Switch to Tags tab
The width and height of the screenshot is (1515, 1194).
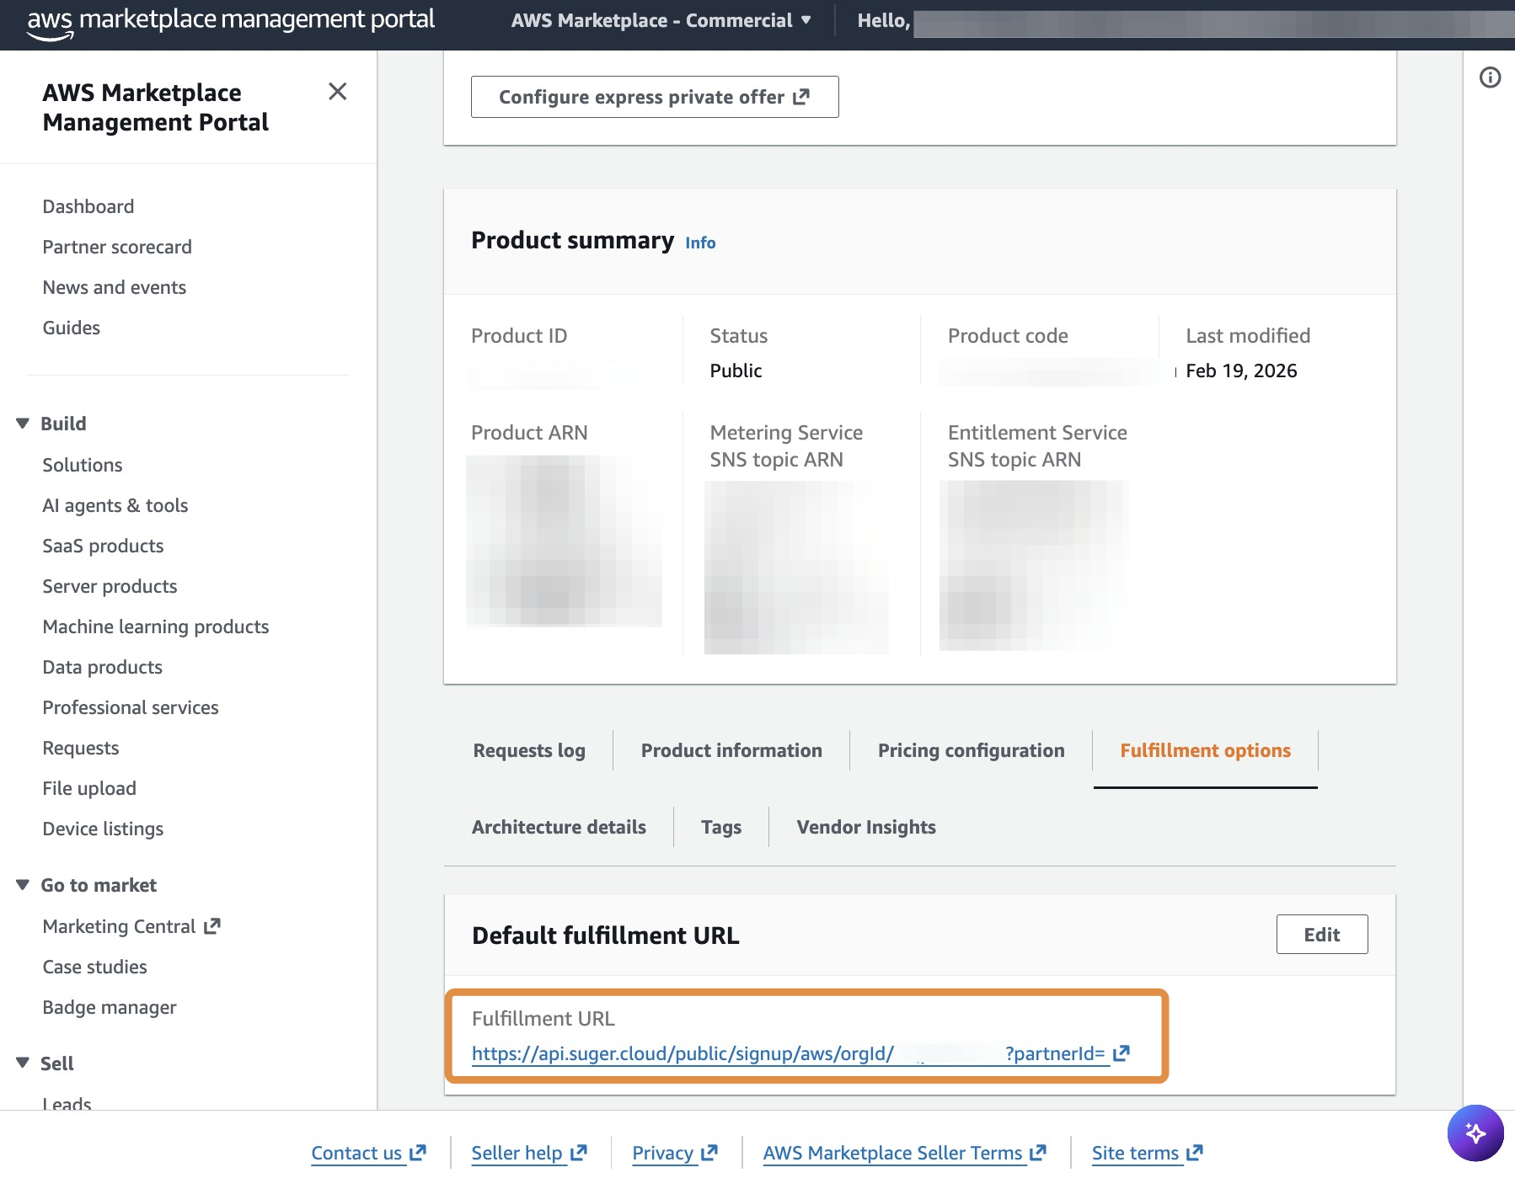[721, 827]
